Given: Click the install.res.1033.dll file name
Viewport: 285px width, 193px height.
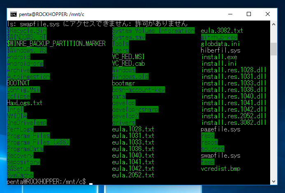Looking at the screenshot, I should (x=234, y=83).
